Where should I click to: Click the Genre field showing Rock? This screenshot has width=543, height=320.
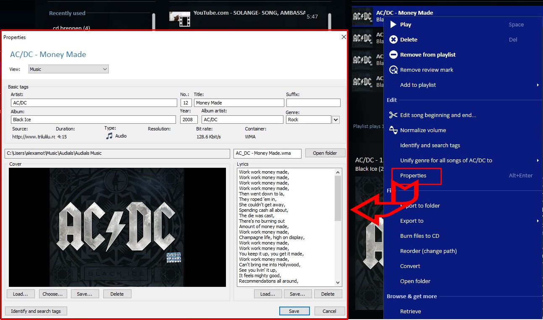pyautogui.click(x=309, y=120)
